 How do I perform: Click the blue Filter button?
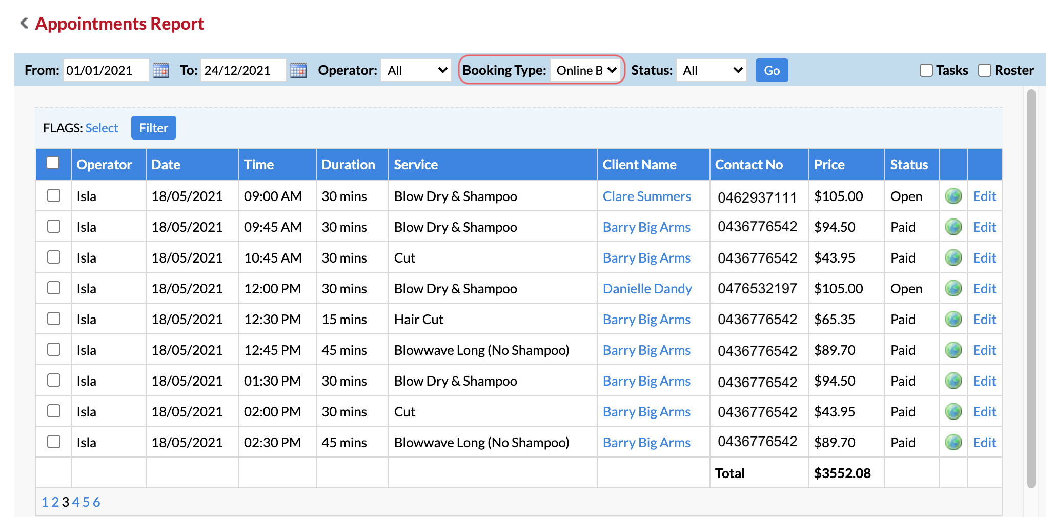pyautogui.click(x=153, y=128)
